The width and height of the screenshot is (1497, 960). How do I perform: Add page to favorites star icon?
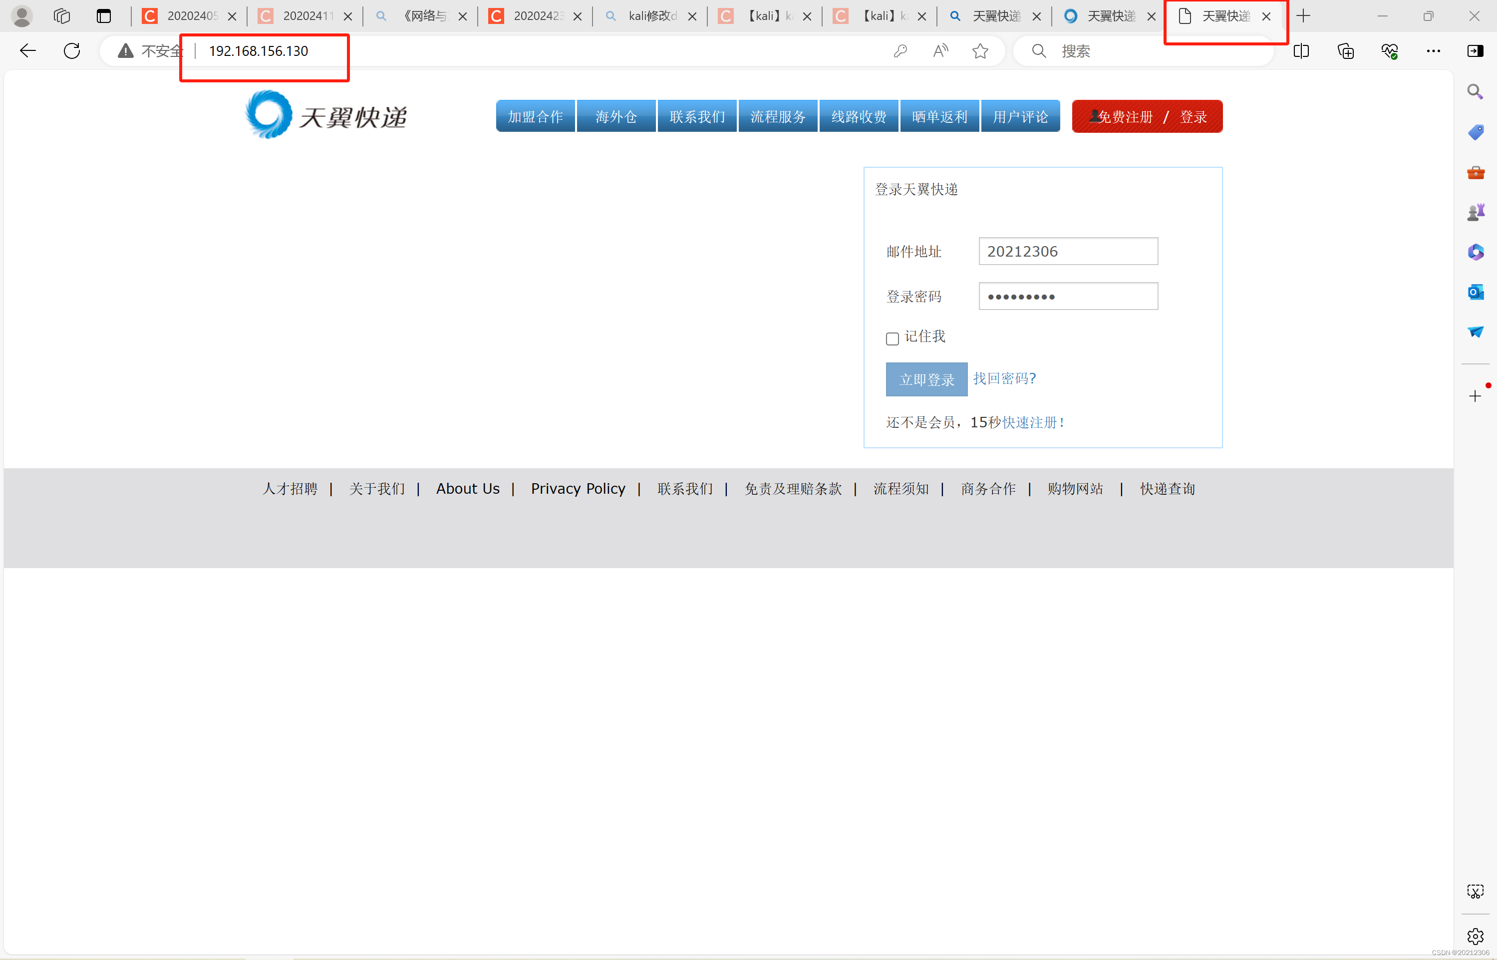pos(980,51)
